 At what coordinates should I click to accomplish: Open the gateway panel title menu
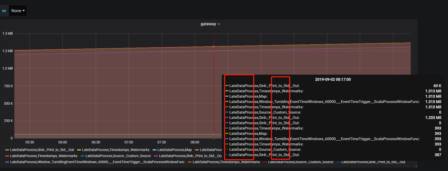pyautogui.click(x=208, y=24)
